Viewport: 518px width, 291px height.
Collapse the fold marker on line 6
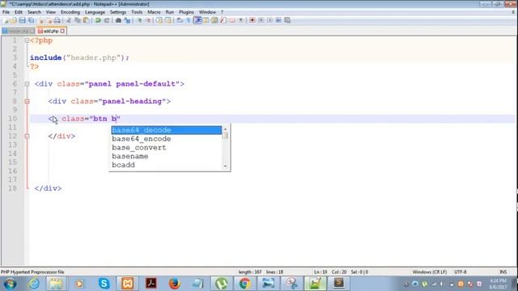[x=27, y=84]
